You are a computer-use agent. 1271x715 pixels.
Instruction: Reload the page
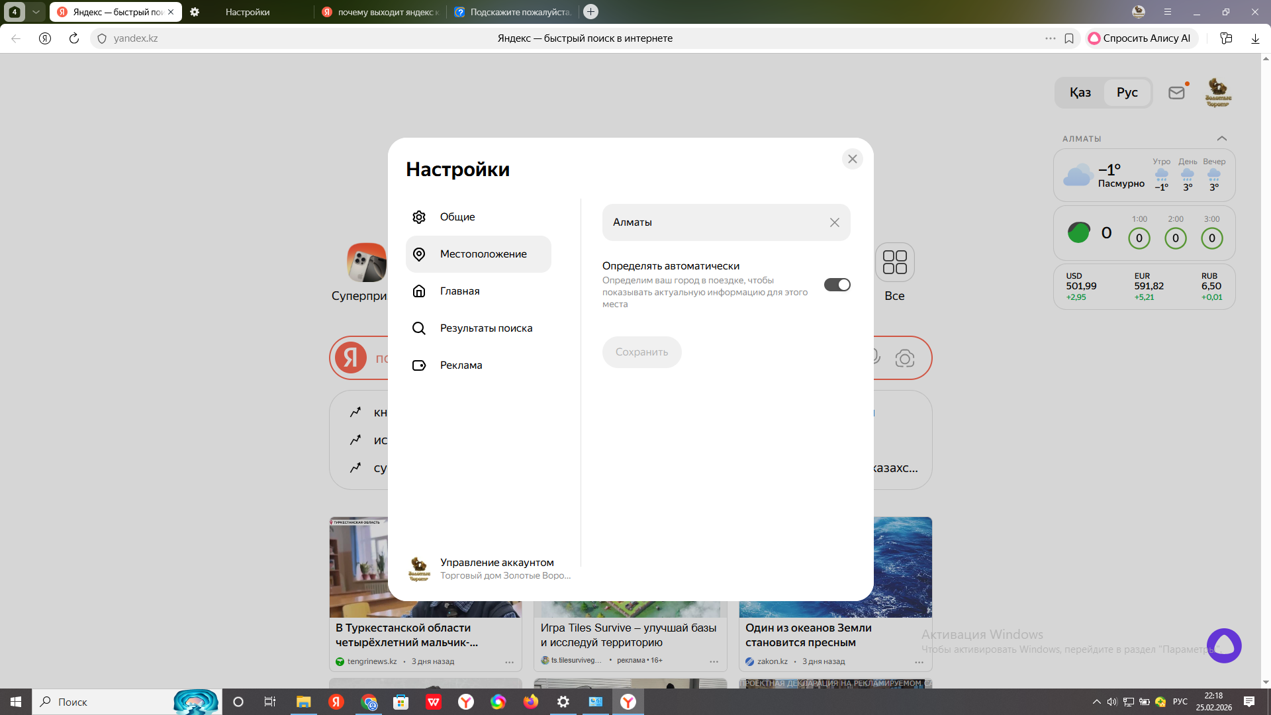click(x=74, y=38)
